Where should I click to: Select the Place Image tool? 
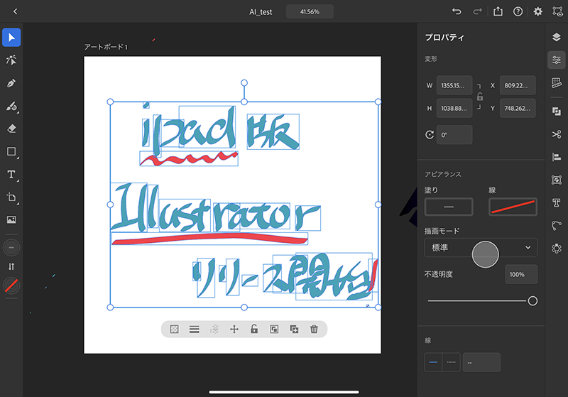(11, 219)
